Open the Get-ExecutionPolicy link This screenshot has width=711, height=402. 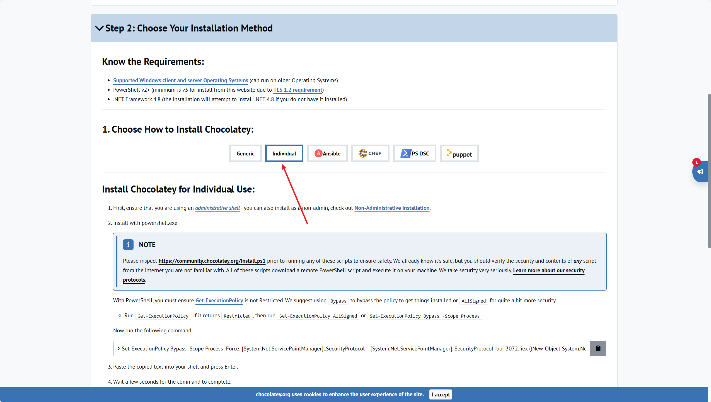tap(219, 300)
